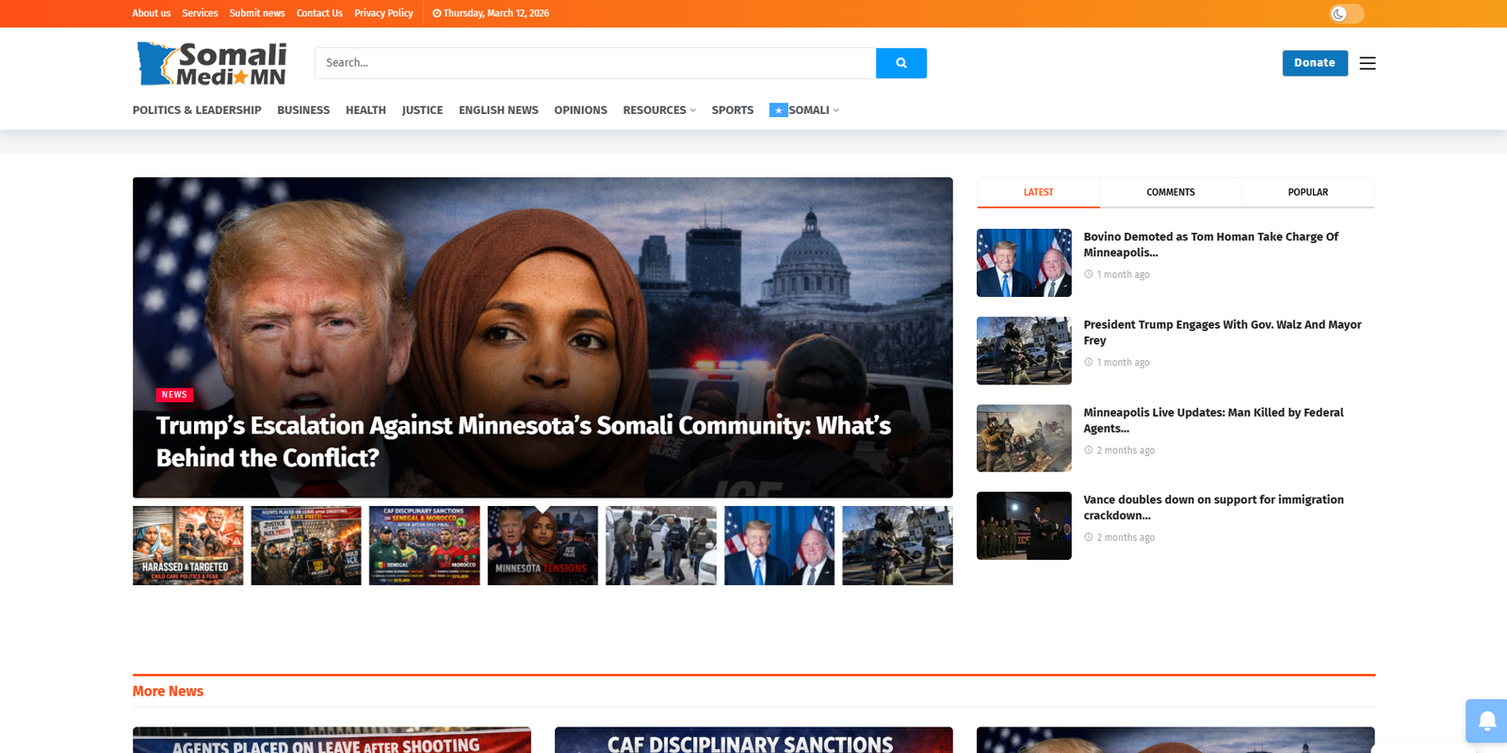Open Trump's Escalation featured headline

coord(524,441)
